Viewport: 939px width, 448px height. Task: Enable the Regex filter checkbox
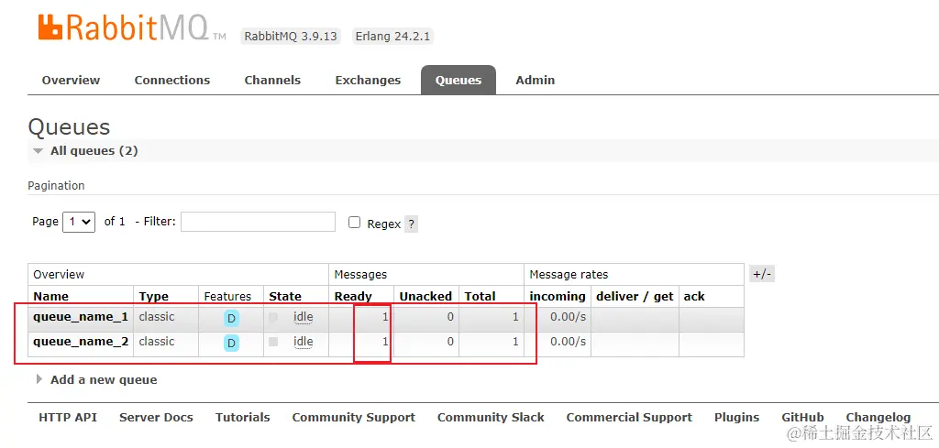[355, 223]
